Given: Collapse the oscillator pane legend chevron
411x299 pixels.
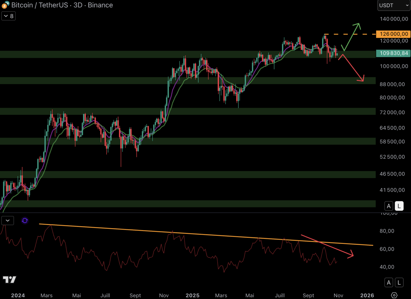Looking at the screenshot, I should point(7,221).
